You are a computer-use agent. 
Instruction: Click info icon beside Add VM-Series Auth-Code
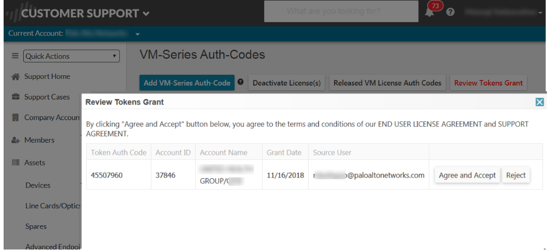(240, 82)
